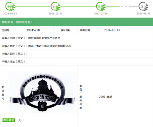Select the 2027-03-27 timeline date
Viewport: 153px width, 127px height.
coord(143,14)
